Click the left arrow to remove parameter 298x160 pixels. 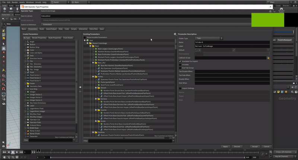pyautogui.click(x=80, y=91)
